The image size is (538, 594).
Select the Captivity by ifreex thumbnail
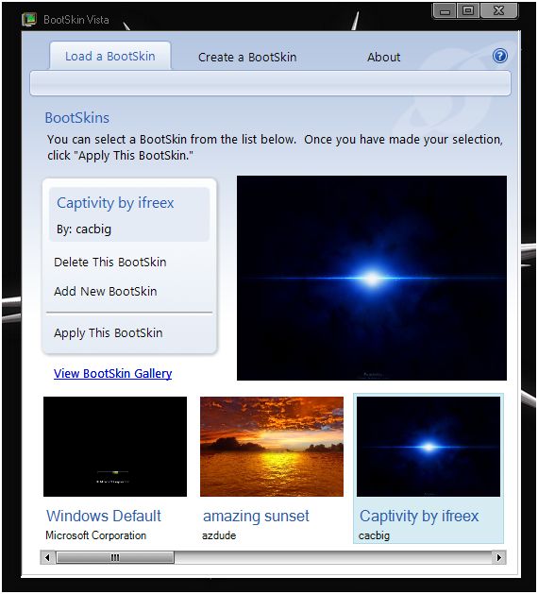429,447
